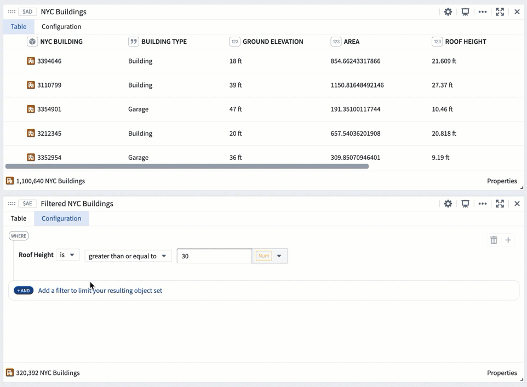Switch to Table tab in NYC Buildings
The height and width of the screenshot is (387, 527).
tap(19, 26)
